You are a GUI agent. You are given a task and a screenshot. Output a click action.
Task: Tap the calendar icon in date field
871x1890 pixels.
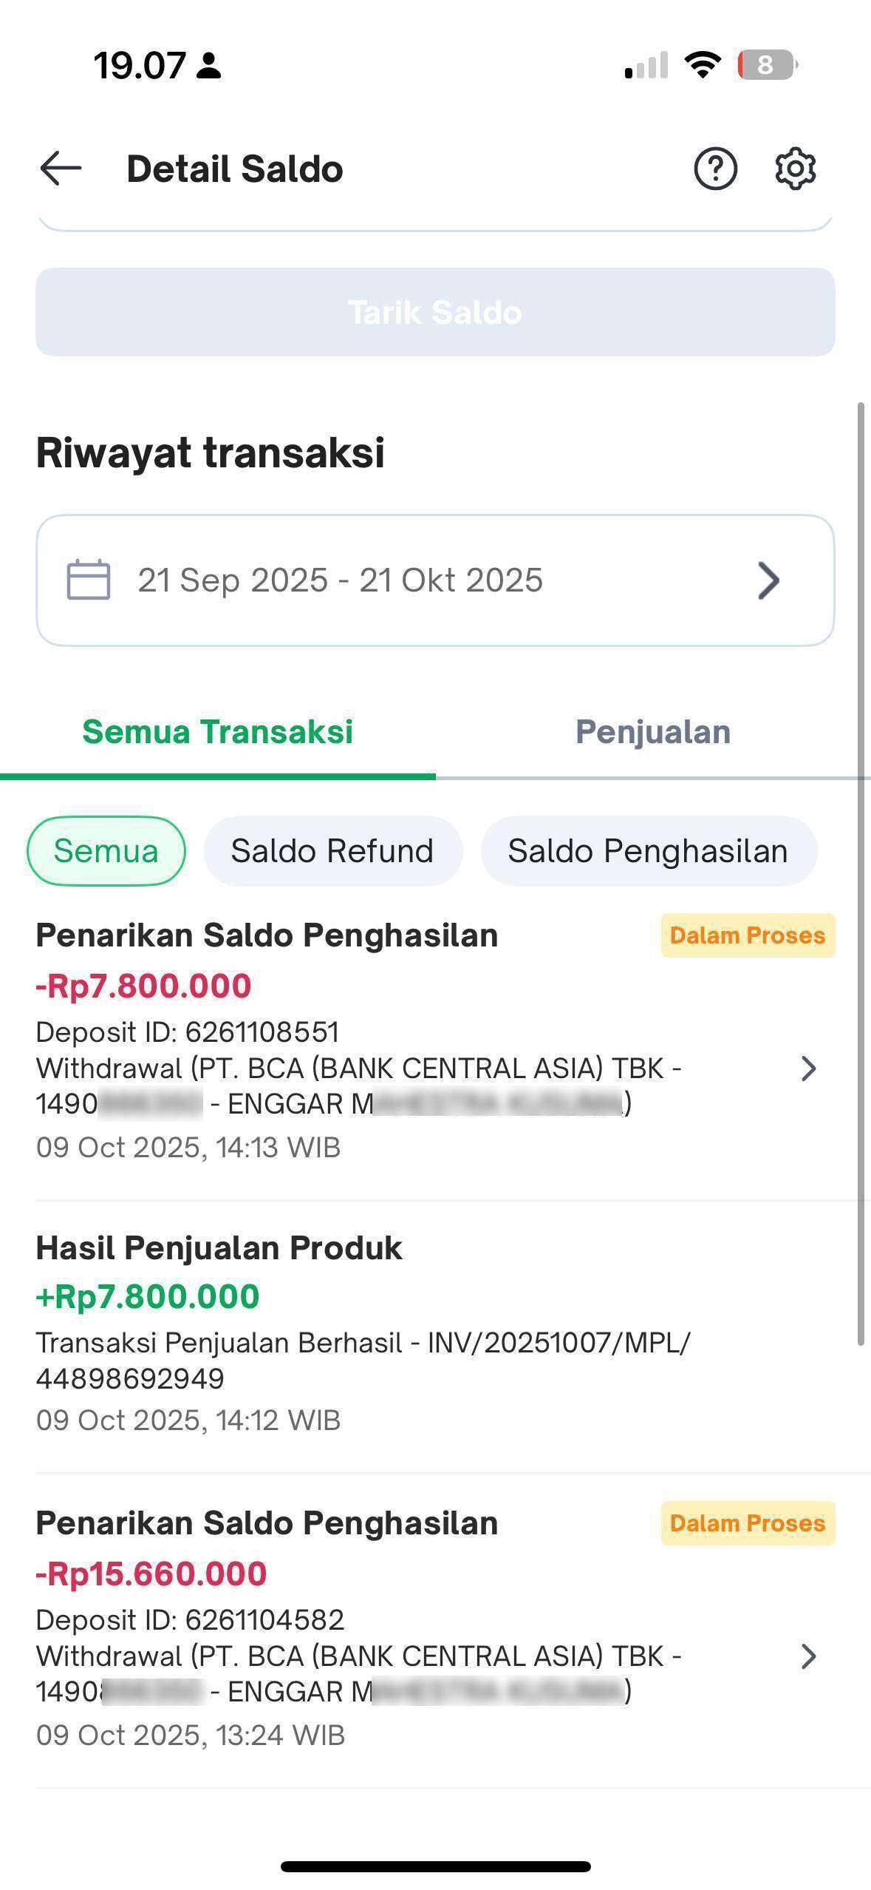pyautogui.click(x=89, y=580)
